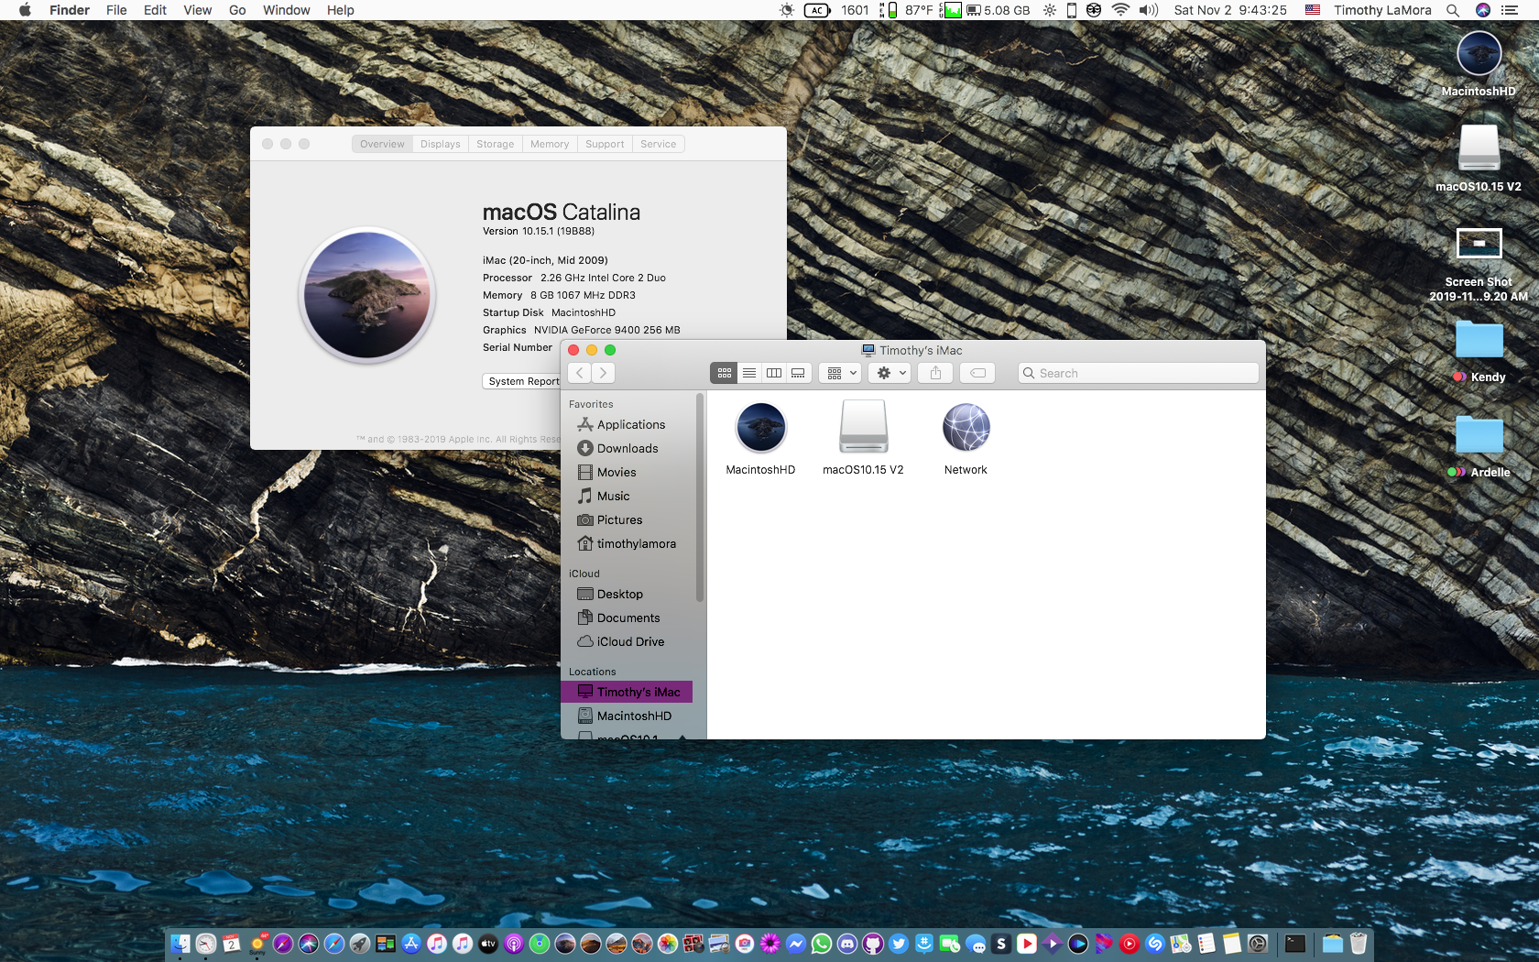This screenshot has height=962, width=1539.
Task: Open the Go menu
Action: 237,10
